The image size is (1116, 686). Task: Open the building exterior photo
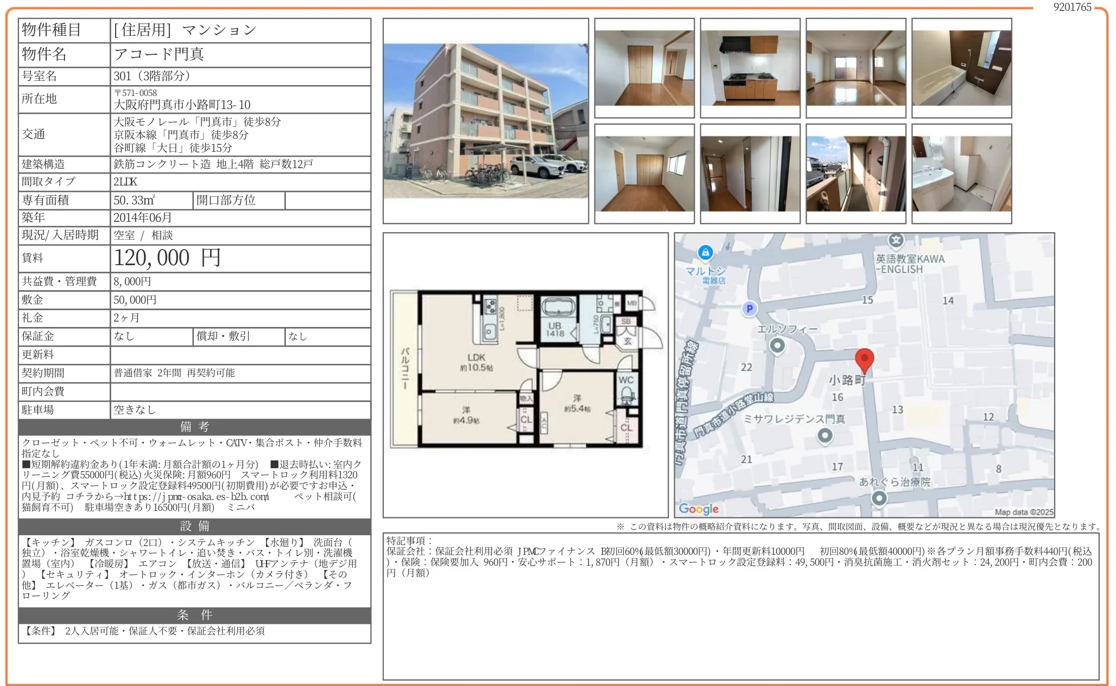(485, 121)
